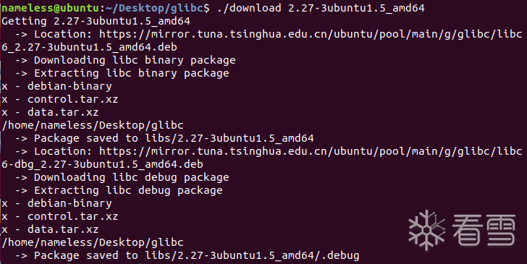Click the 'Downloading libc binary package' line
This screenshot has height=264, width=527.
pos(125,61)
